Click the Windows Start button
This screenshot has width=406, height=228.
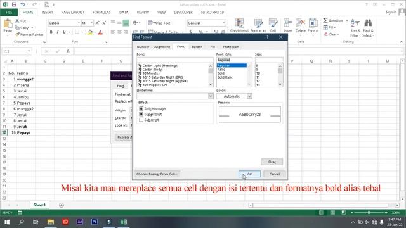pyautogui.click(x=7, y=222)
